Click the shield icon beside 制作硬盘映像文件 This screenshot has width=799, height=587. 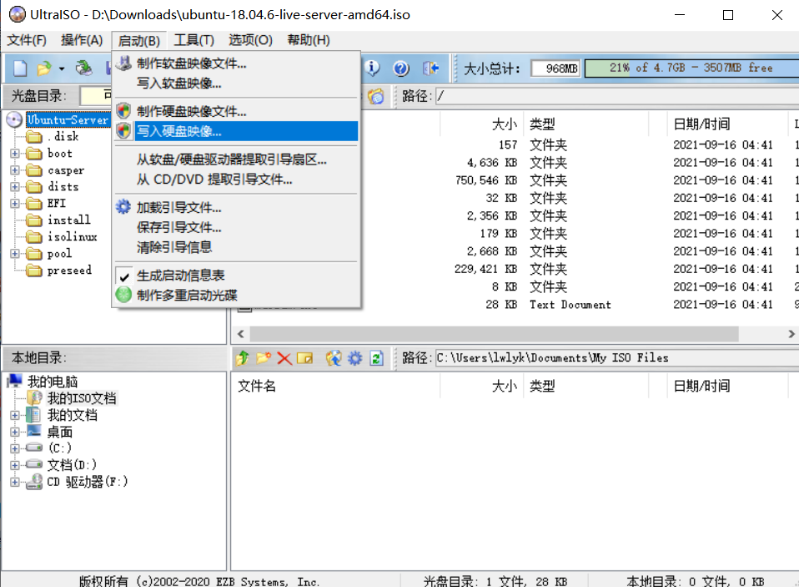click(x=123, y=111)
